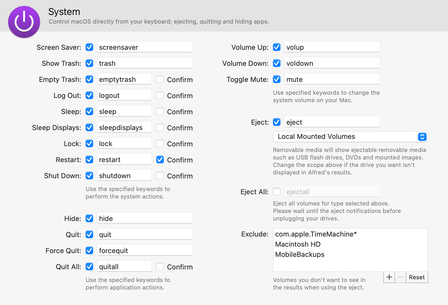Enable Confirm for Shut Down

tap(160, 176)
